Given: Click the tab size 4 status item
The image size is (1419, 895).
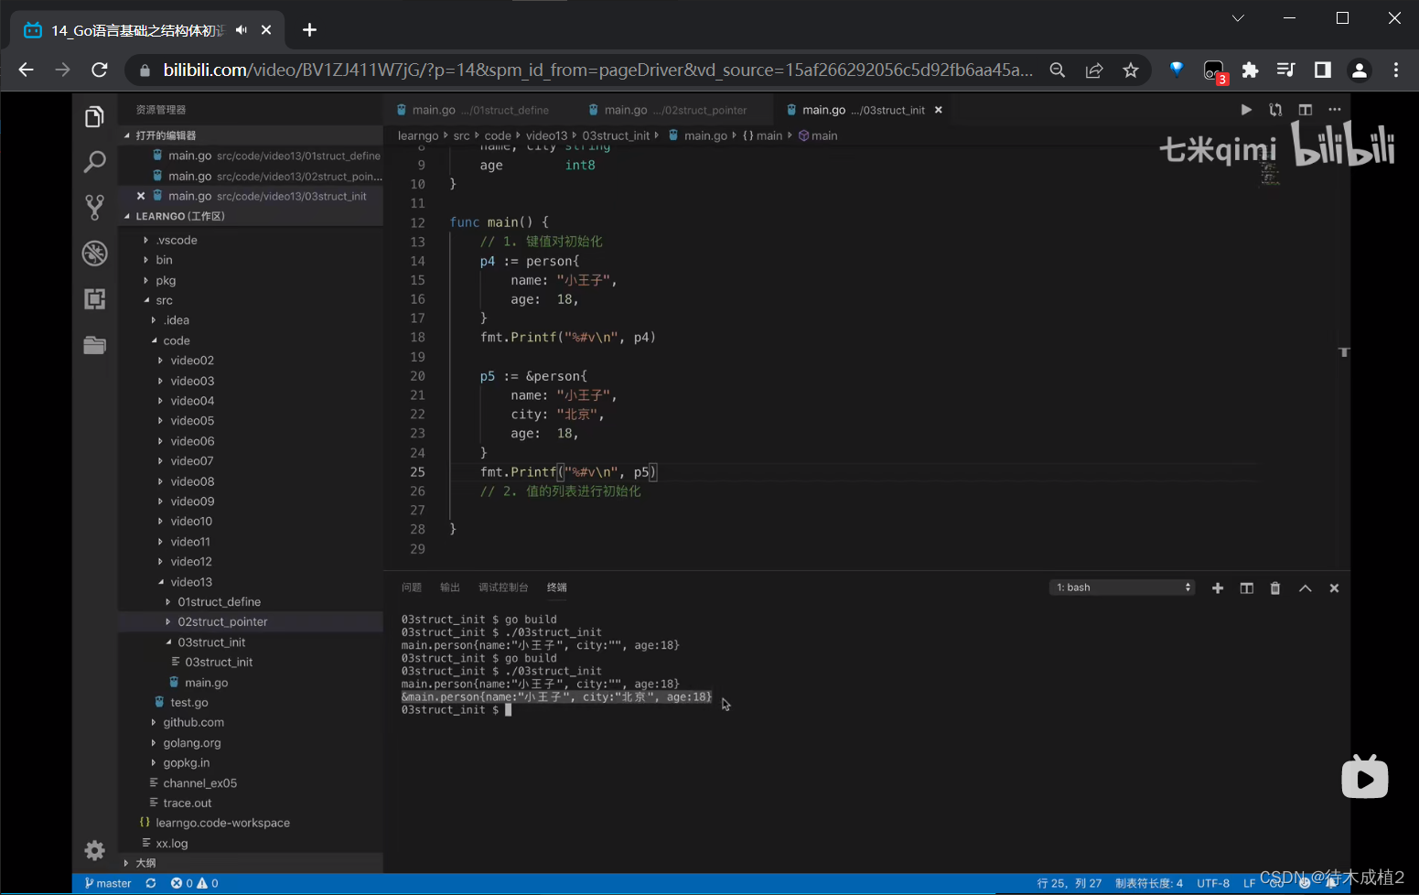Looking at the screenshot, I should [x=1149, y=883].
